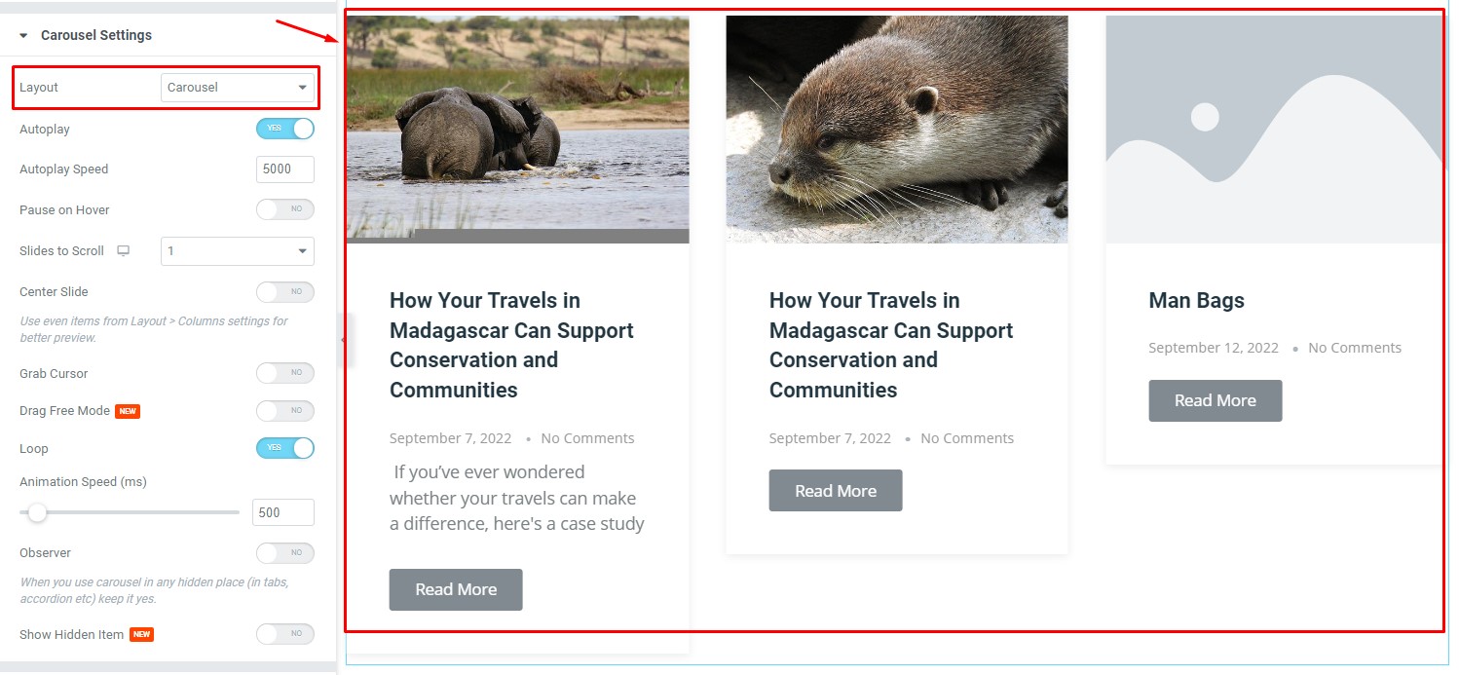Image resolution: width=1459 pixels, height=675 pixels.
Task: Click Read More under the otter post
Action: (836, 491)
